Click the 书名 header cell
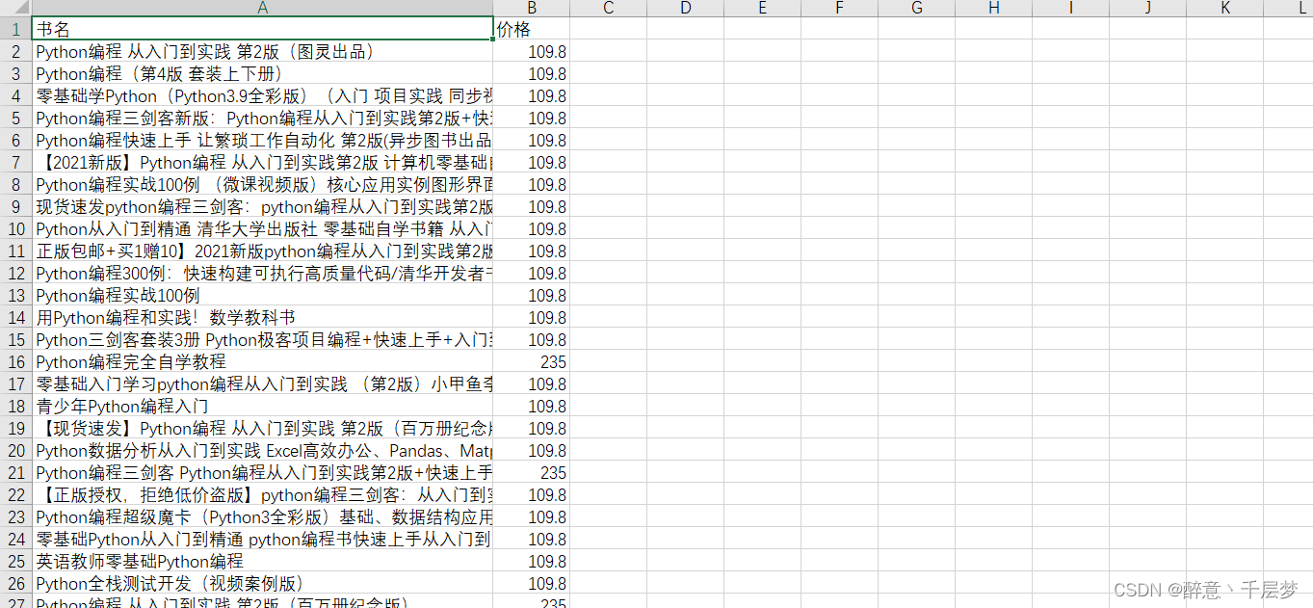This screenshot has width=1313, height=608. (262, 29)
